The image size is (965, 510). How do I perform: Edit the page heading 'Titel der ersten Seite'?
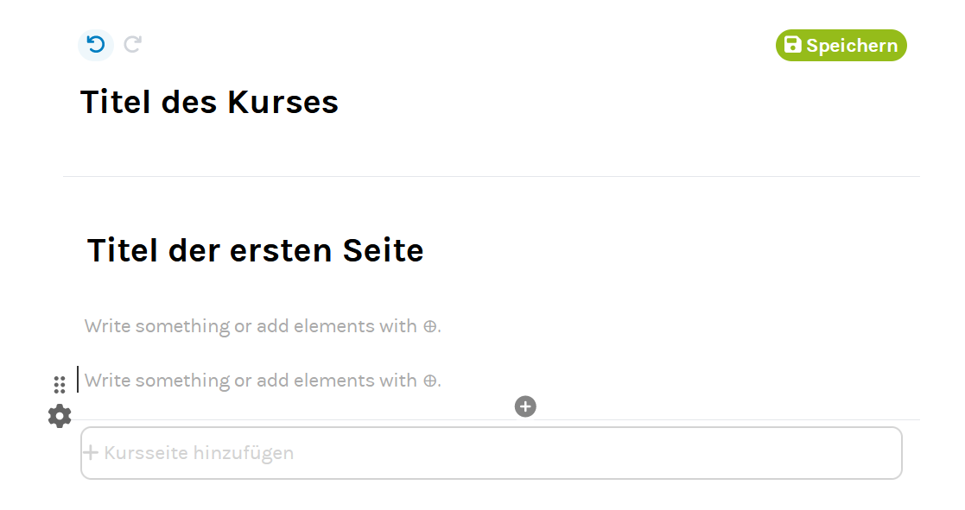(256, 251)
